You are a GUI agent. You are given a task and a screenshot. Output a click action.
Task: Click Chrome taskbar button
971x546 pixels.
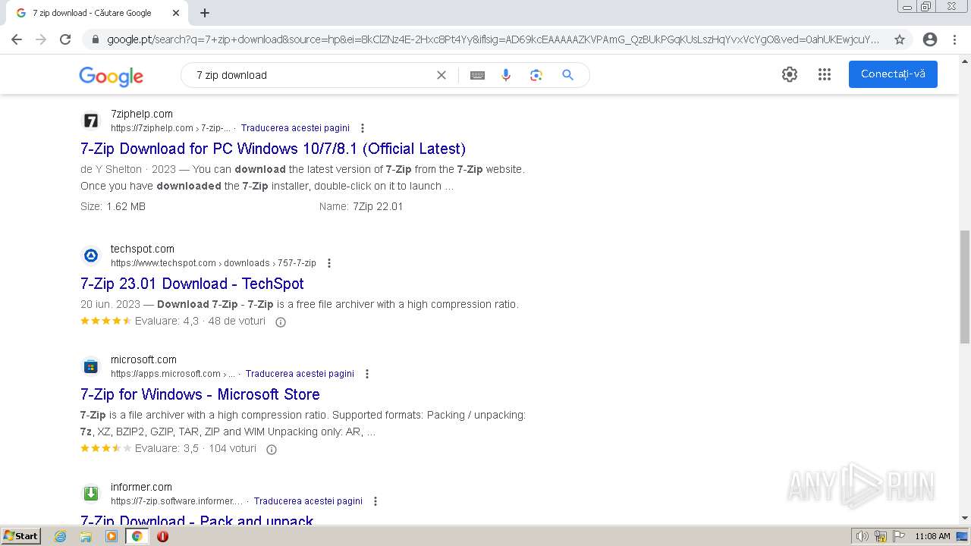[x=137, y=536]
